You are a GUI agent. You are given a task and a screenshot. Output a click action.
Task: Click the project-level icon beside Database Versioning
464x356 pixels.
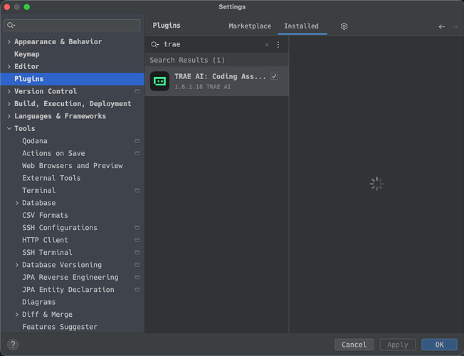[x=137, y=265]
